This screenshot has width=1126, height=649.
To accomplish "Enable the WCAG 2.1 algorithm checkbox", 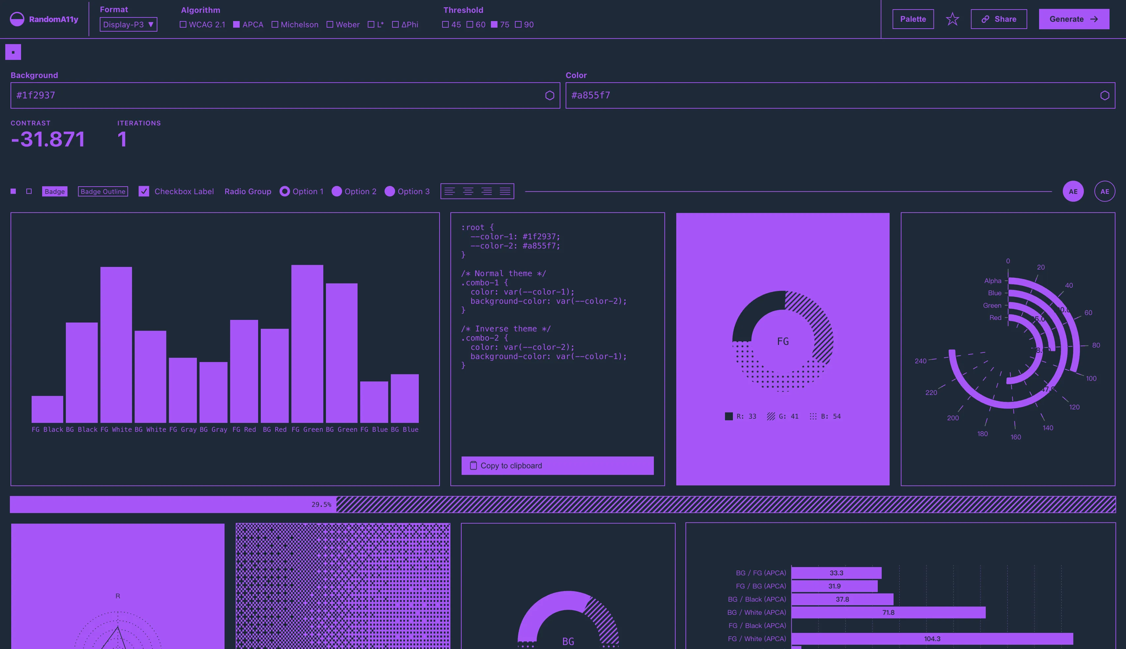I will (183, 24).
